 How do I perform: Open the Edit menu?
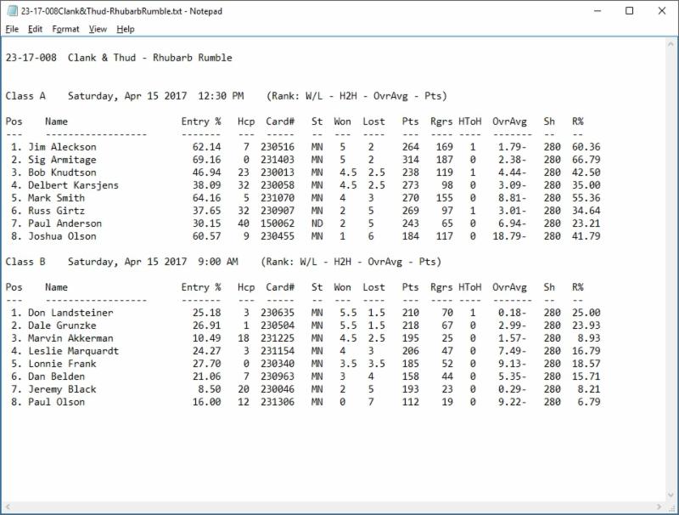click(35, 29)
